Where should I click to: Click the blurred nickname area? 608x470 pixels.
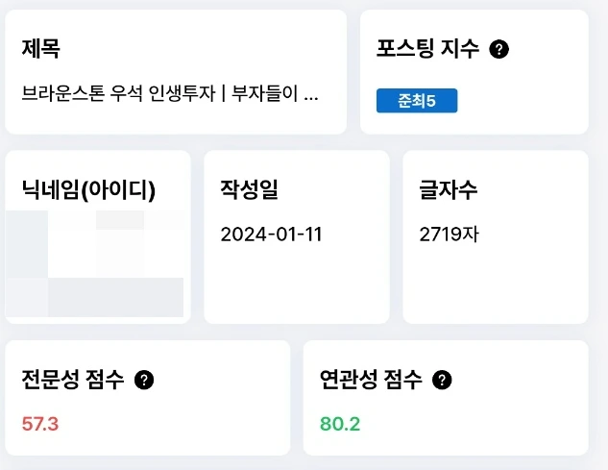click(x=94, y=263)
